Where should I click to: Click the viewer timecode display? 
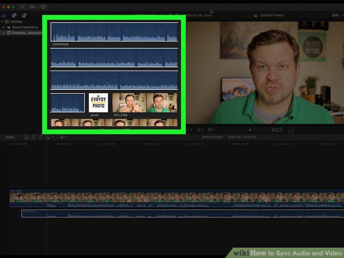pos(267,130)
